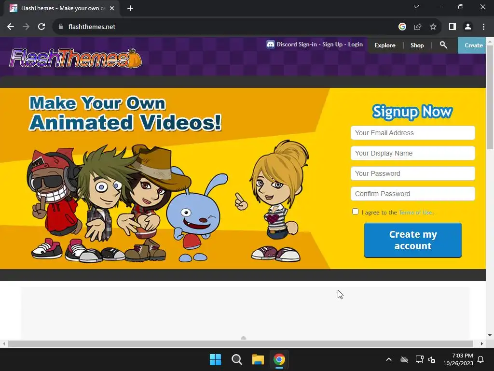Click the share page icon

click(x=418, y=27)
